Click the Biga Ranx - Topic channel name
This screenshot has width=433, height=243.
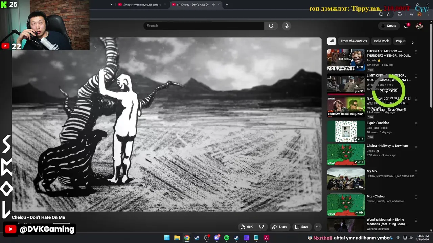coord(377,128)
